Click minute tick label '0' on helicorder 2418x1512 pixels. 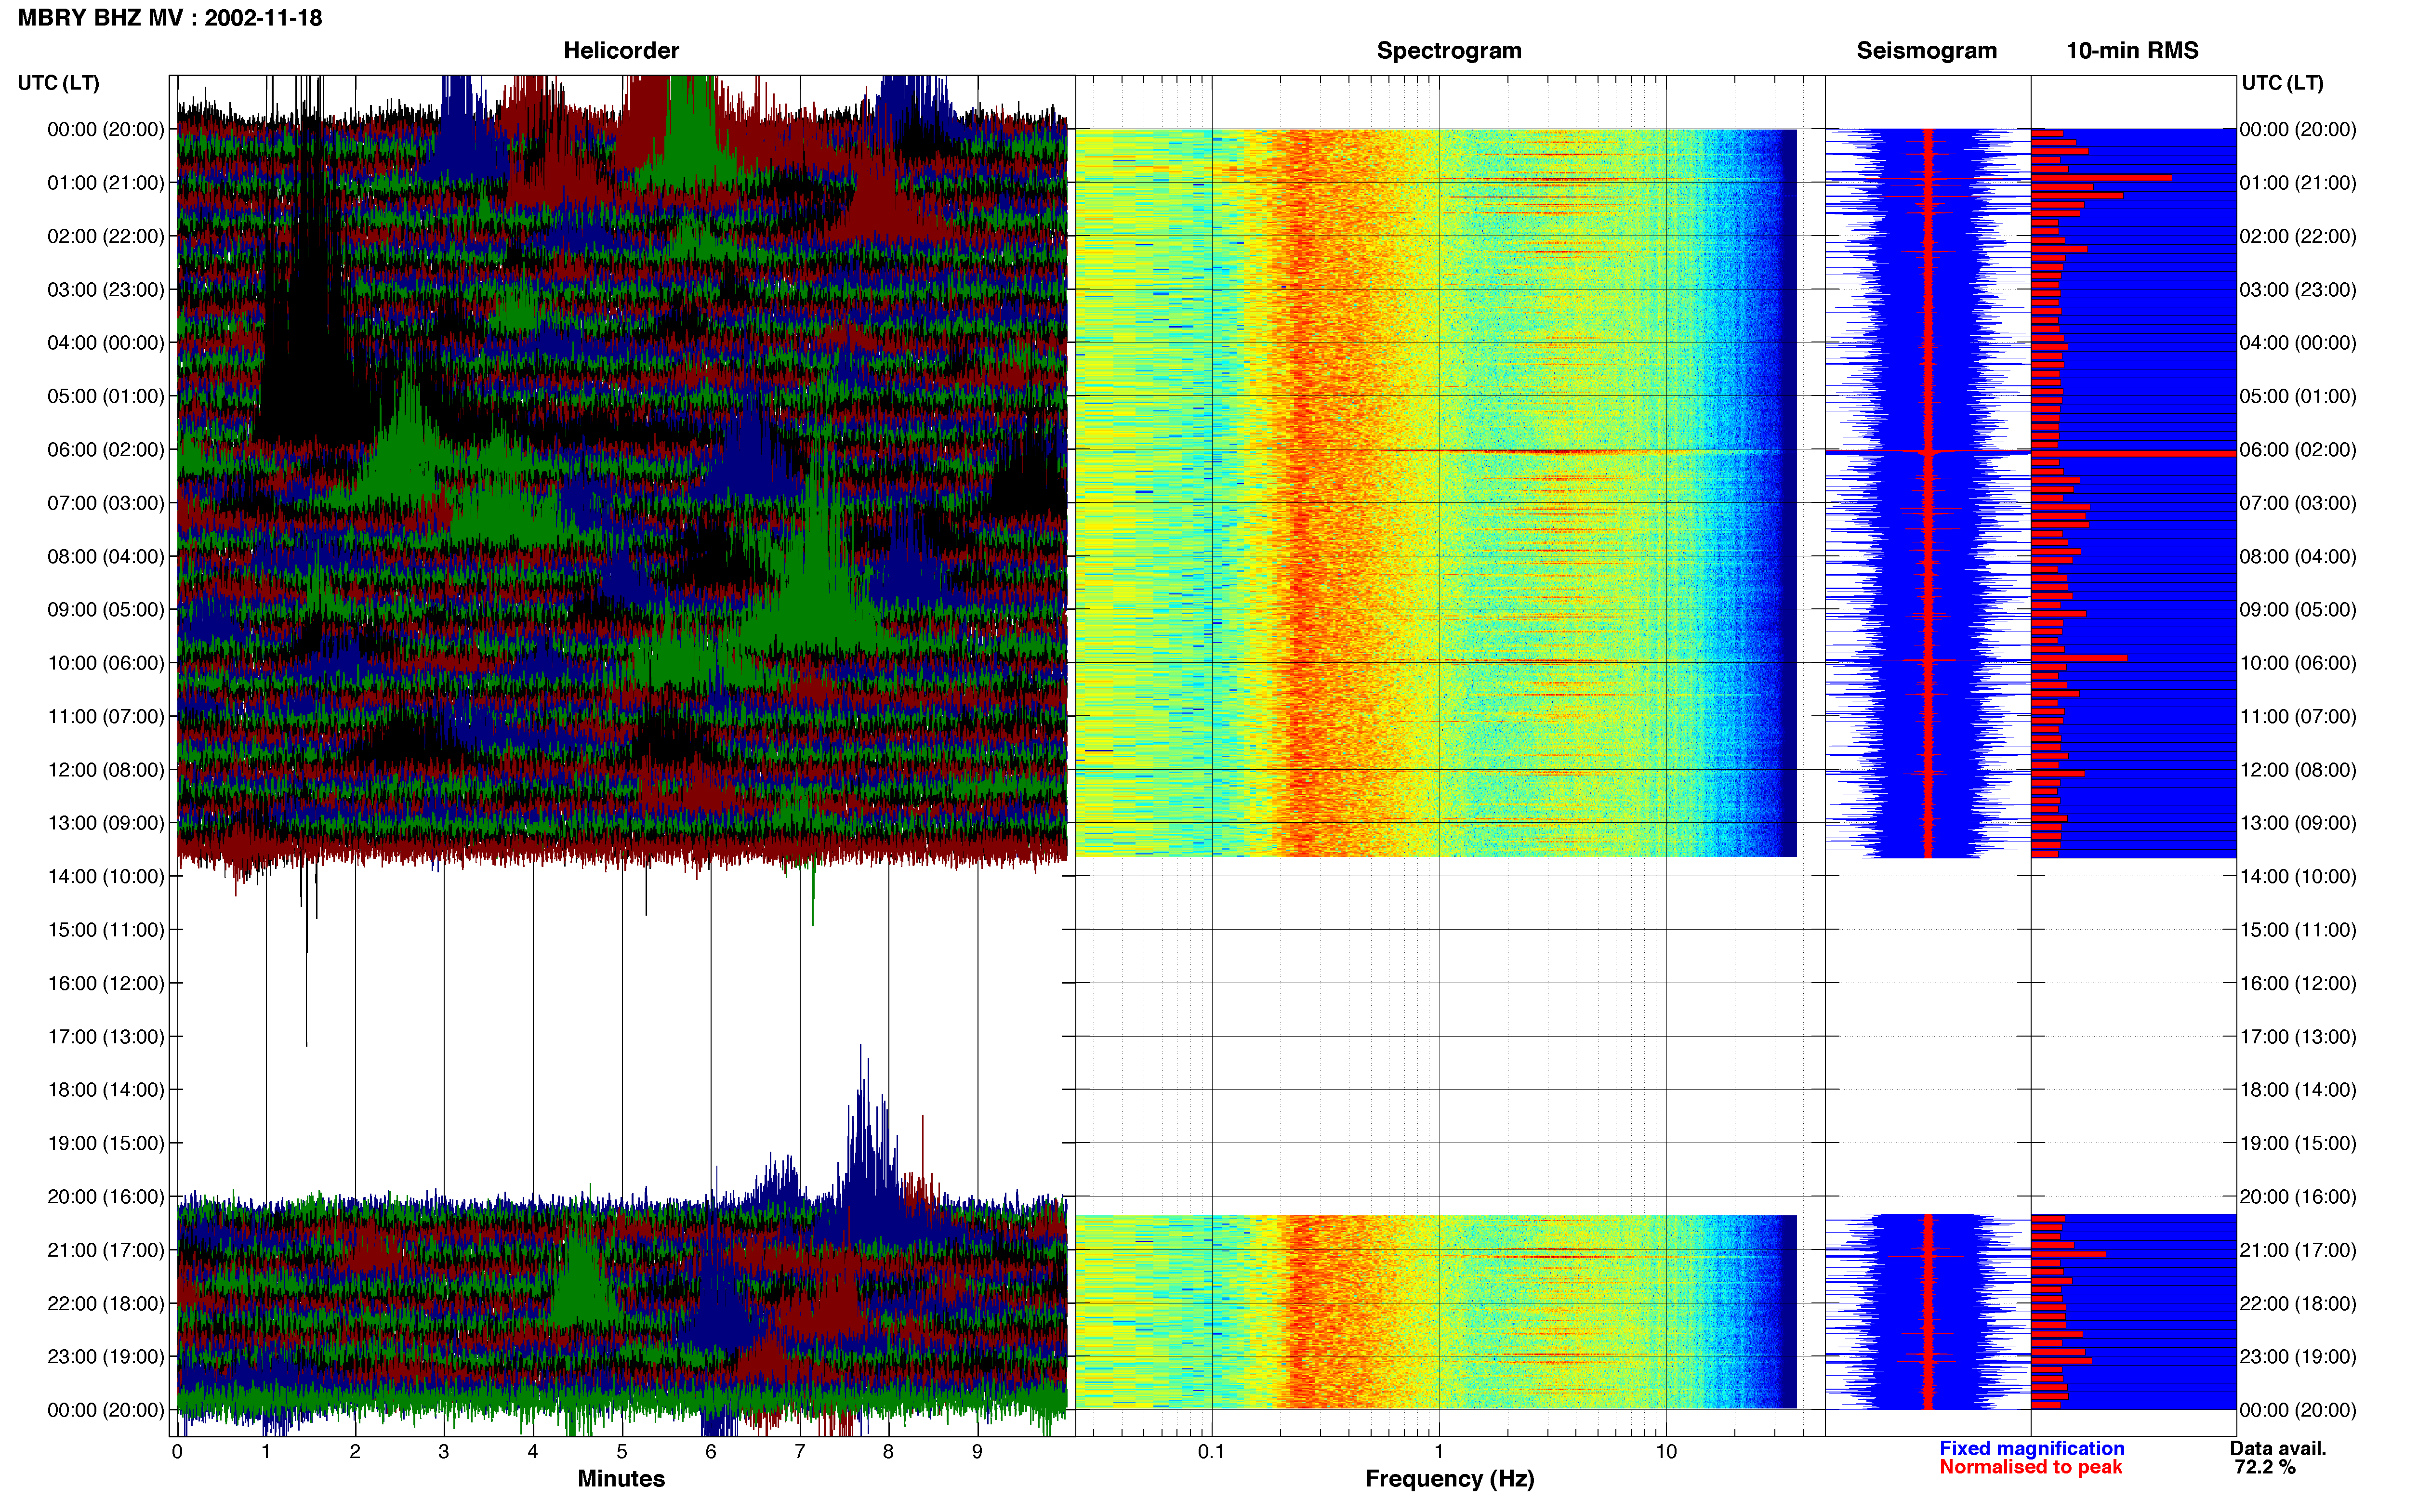pyautogui.click(x=177, y=1452)
